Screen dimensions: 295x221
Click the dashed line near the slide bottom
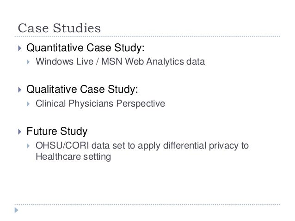(x=147, y=204)
